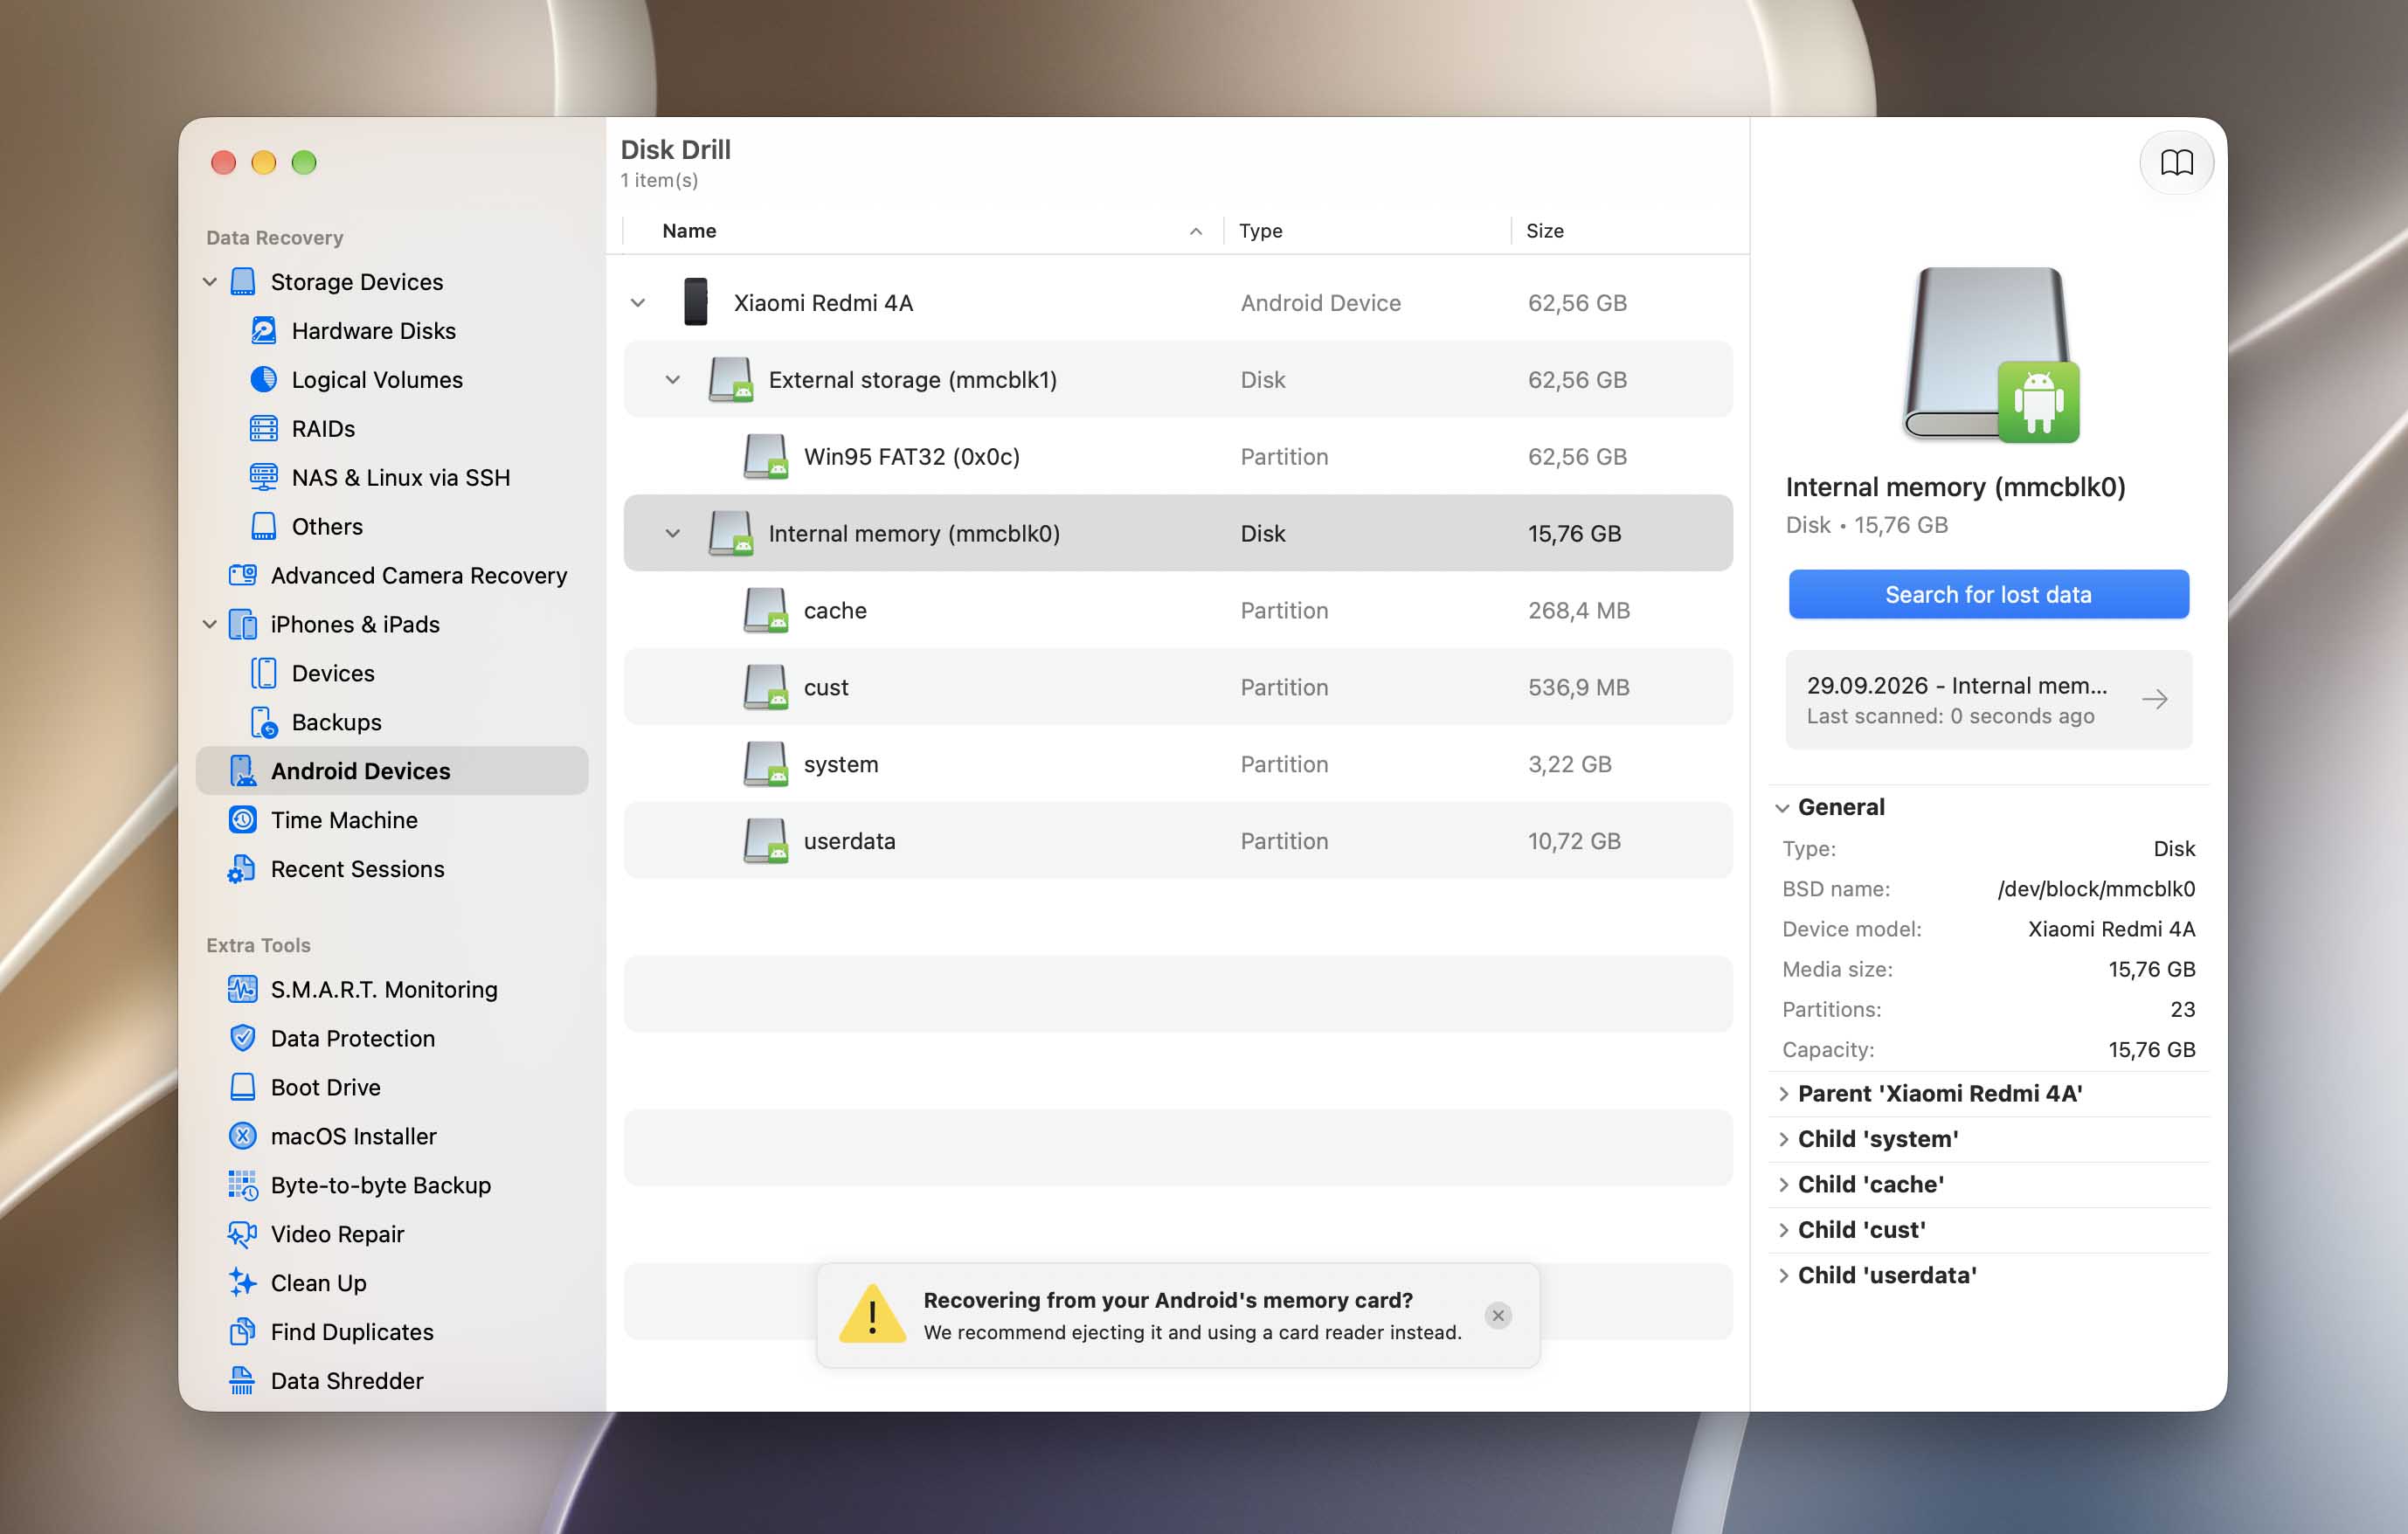Screen dimensions: 2408x1534
Task: Expand Child 'system' section
Action: click(1784, 1140)
